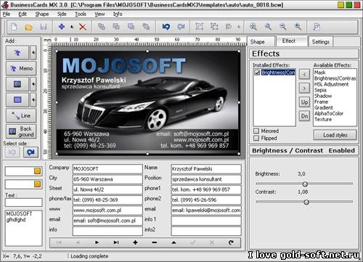This screenshot has width=363, height=262.
Task: Click the Undo arrow icon
Action: [x=166, y=27]
